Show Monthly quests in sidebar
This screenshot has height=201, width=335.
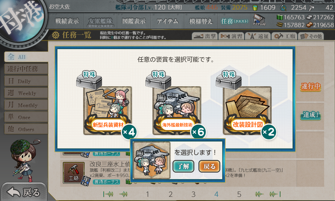point(26,105)
